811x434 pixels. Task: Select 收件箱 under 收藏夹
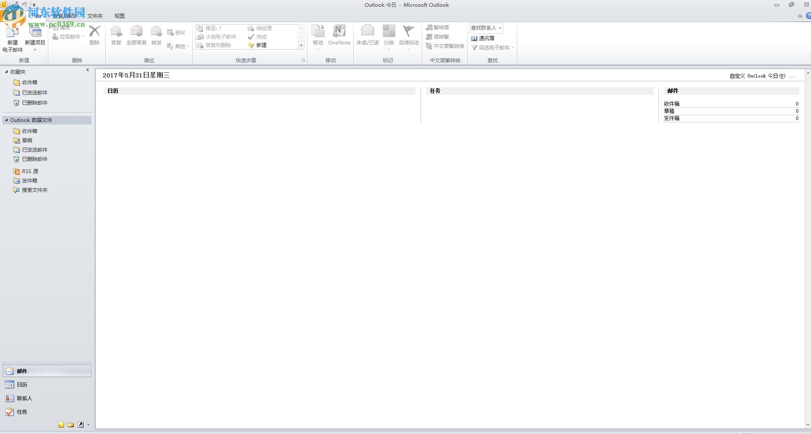(x=25, y=83)
